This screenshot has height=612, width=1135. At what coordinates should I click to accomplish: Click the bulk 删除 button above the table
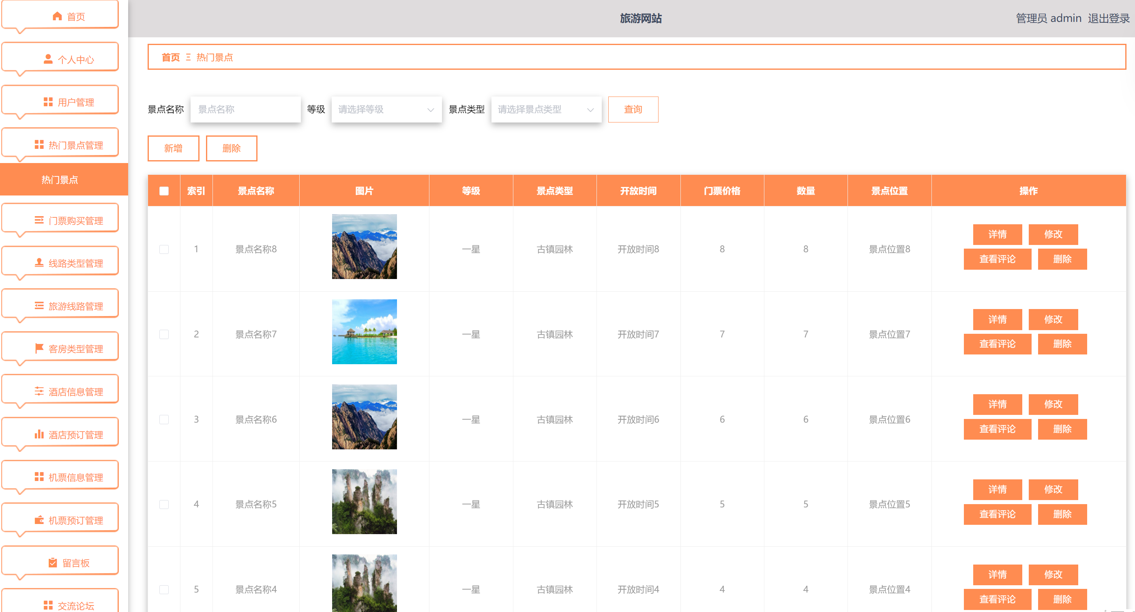coord(231,148)
